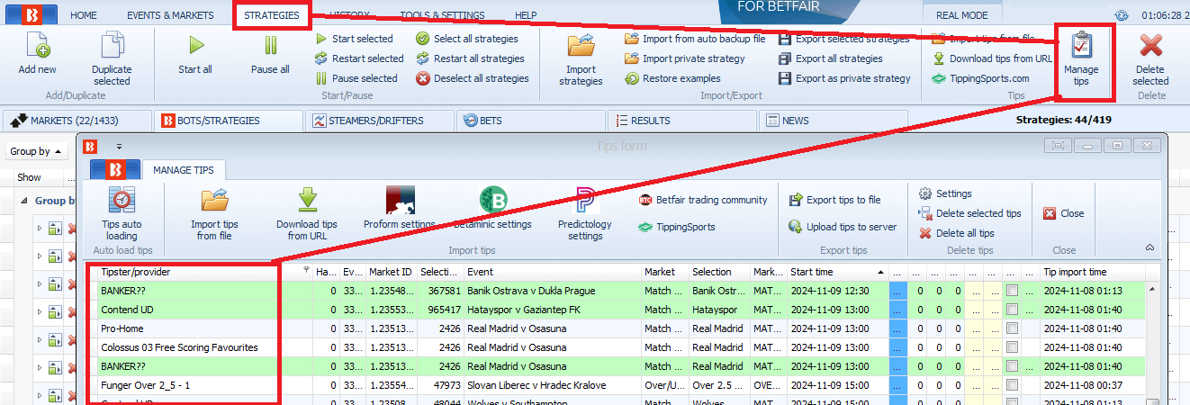Open Import strategies folder icon
The width and height of the screenshot is (1190, 405).
(581, 45)
